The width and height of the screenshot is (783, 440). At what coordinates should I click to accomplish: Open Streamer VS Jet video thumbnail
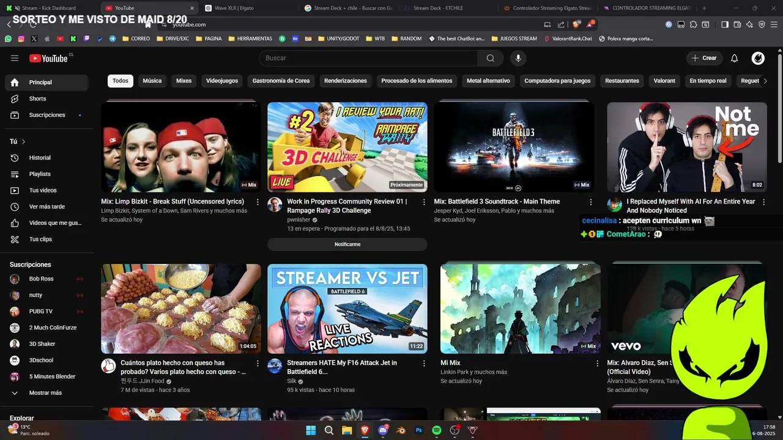click(347, 309)
